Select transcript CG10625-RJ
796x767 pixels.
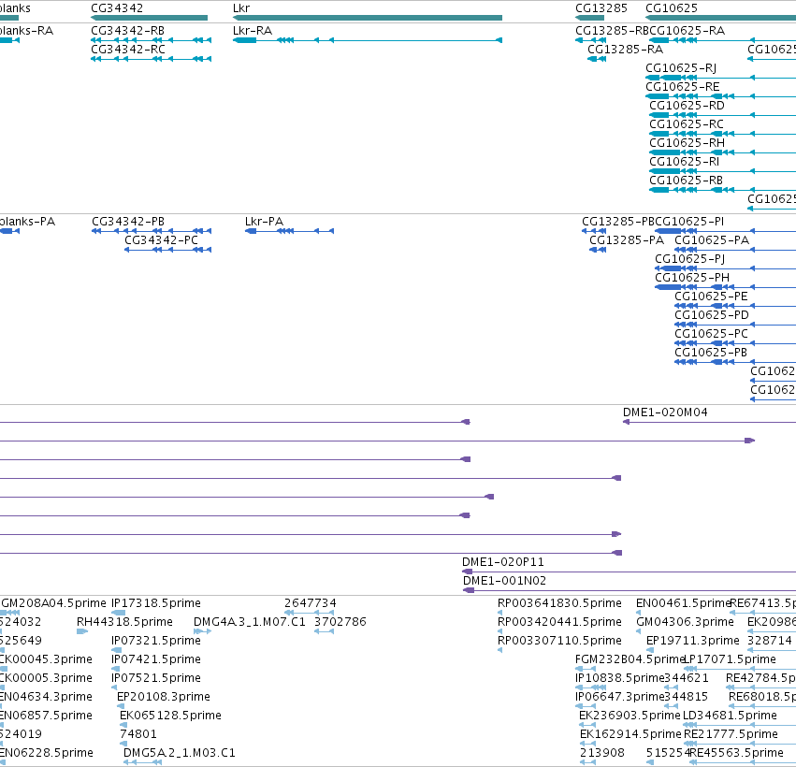point(681,68)
